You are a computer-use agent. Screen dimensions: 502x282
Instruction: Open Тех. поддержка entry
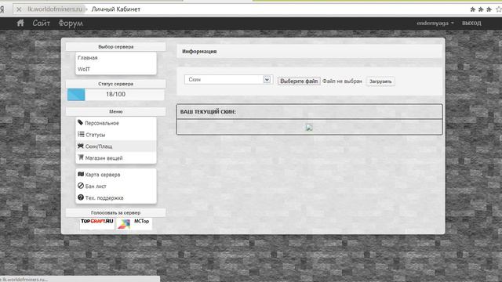(116, 198)
